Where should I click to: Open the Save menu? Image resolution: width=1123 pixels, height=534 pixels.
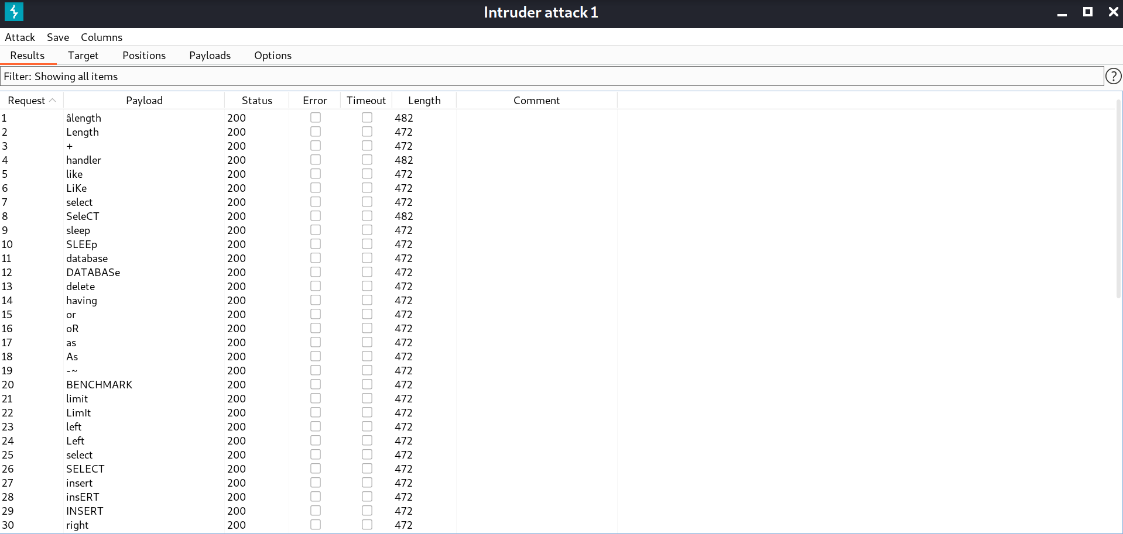(58, 37)
